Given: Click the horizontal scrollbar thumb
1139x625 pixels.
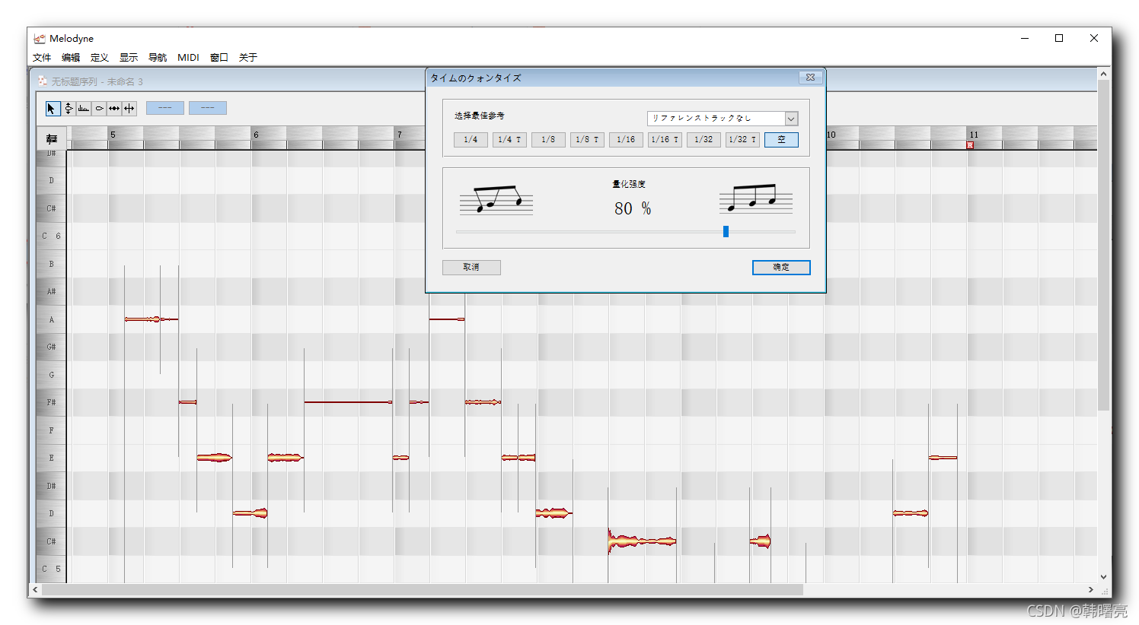Looking at the screenshot, I should pyautogui.click(x=423, y=590).
